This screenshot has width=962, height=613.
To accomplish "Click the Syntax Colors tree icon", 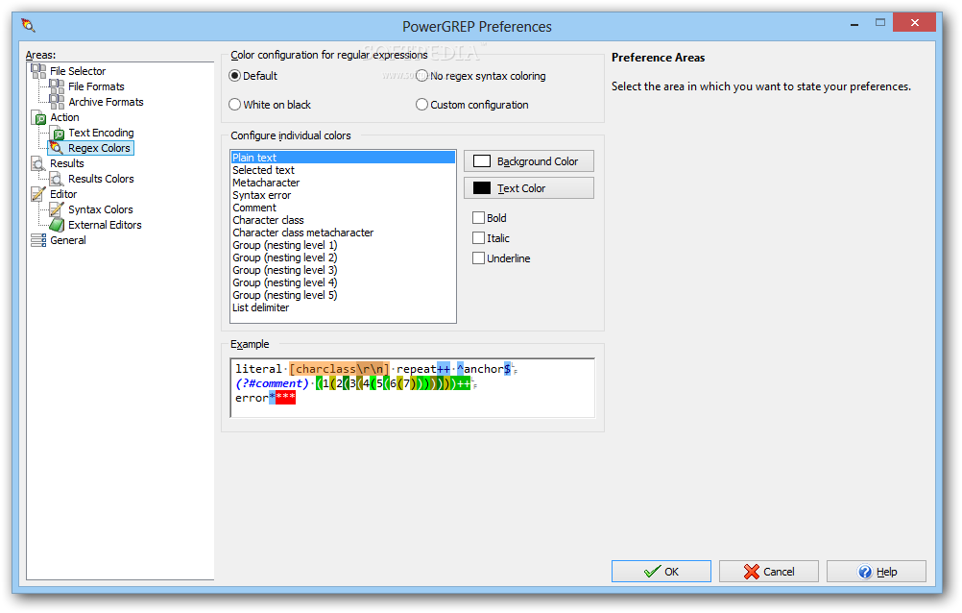I will [57, 209].
